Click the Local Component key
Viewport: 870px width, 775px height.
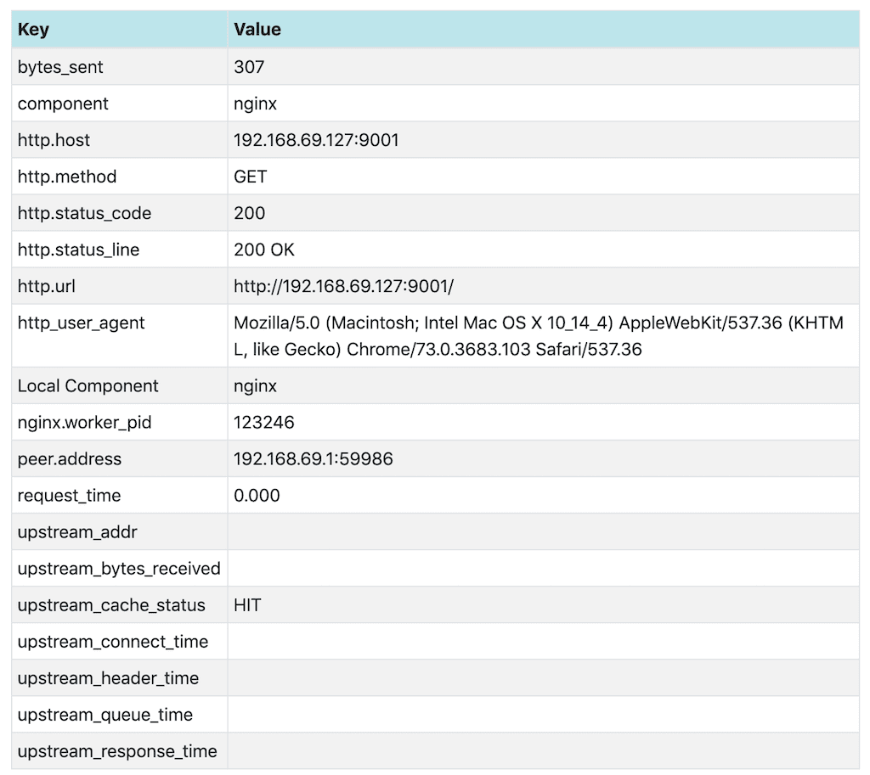(88, 385)
